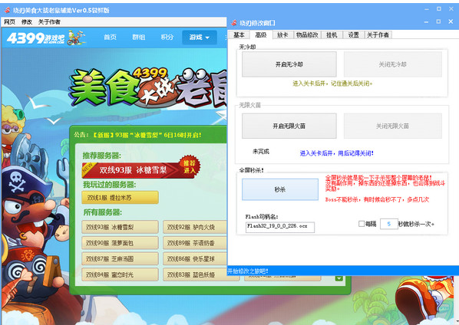Click the 未完成 status label
The width and height of the screenshot is (459, 325).
pyautogui.click(x=261, y=152)
